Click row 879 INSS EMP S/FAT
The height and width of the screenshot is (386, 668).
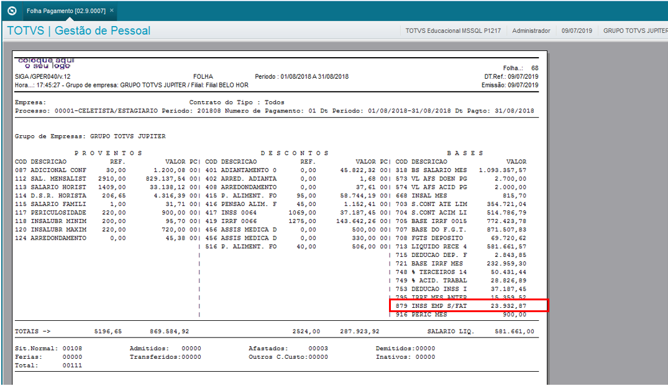tap(461, 306)
